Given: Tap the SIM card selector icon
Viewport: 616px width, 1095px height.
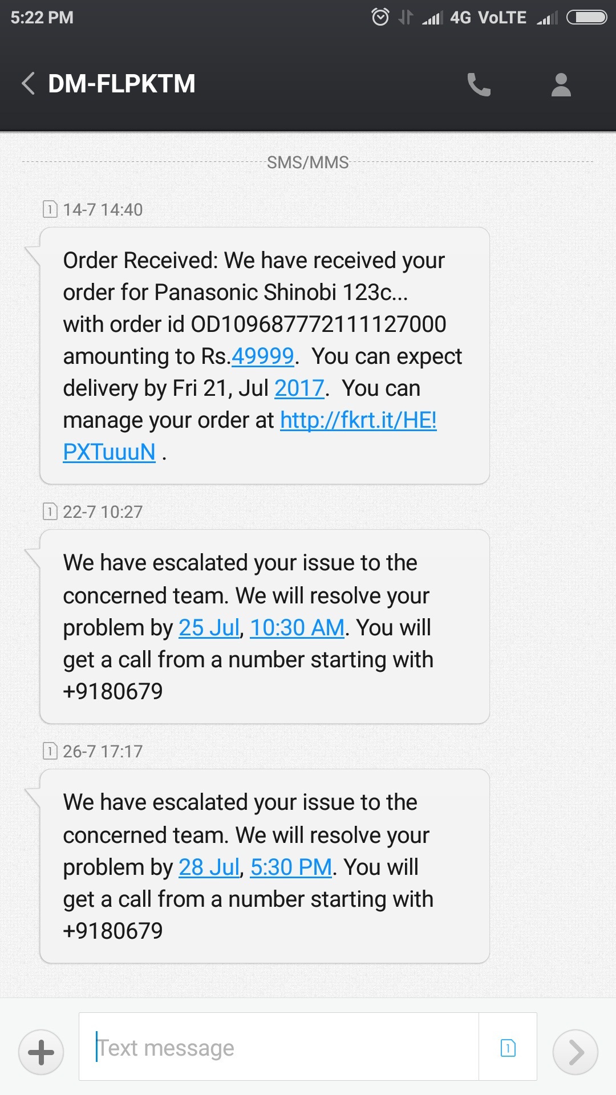Looking at the screenshot, I should point(508,1048).
